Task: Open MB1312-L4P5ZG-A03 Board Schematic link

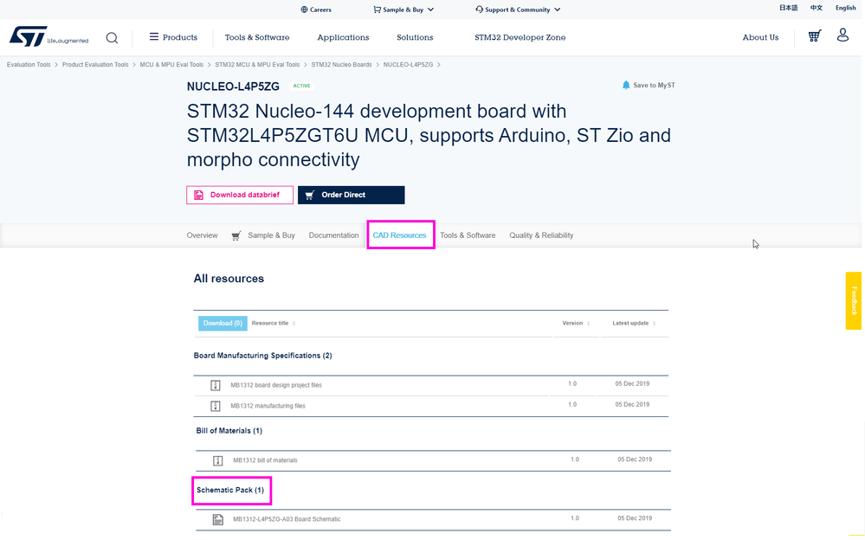Action: coord(287,519)
